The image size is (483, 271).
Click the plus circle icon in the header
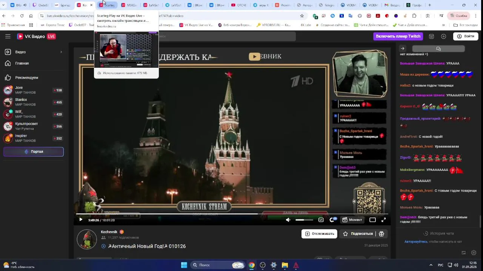[443, 37]
